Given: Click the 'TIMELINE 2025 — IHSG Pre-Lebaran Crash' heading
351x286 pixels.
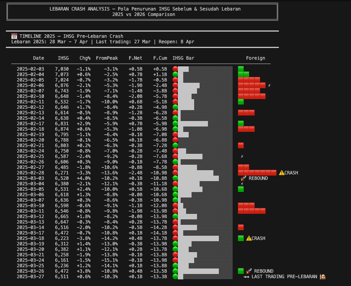Looking at the screenshot, I should pos(71,36).
